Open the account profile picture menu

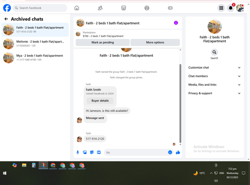240,8
